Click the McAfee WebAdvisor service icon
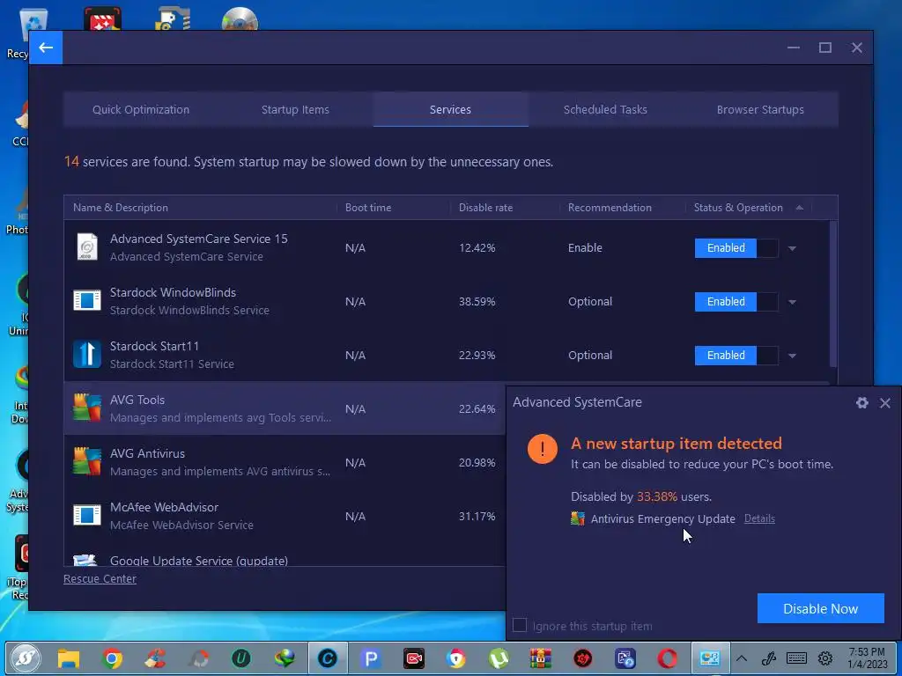 tap(87, 515)
